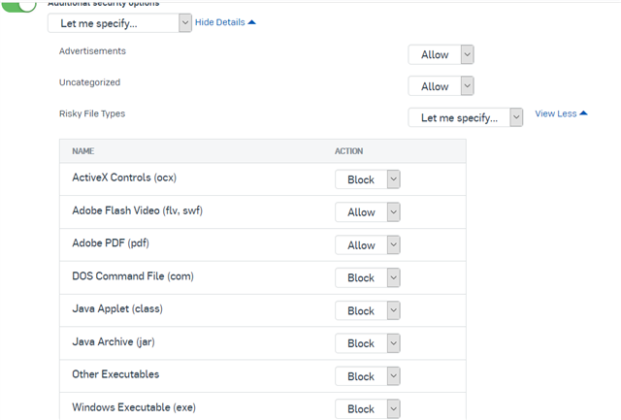Change action for Other Executables
621x420 pixels.
coord(368,376)
